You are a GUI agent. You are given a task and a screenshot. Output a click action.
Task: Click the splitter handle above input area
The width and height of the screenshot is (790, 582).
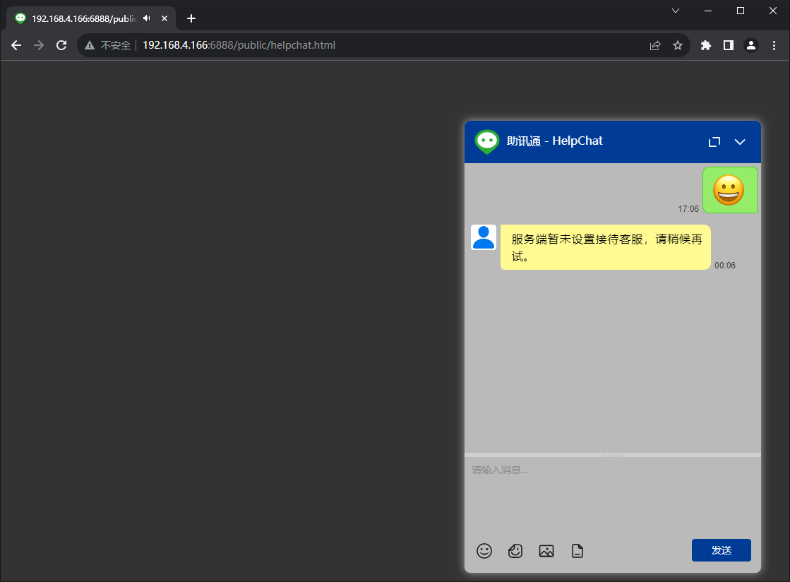(x=613, y=455)
